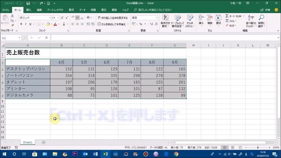
Task: Increase indent in the alignment group
Action: coord(93,24)
